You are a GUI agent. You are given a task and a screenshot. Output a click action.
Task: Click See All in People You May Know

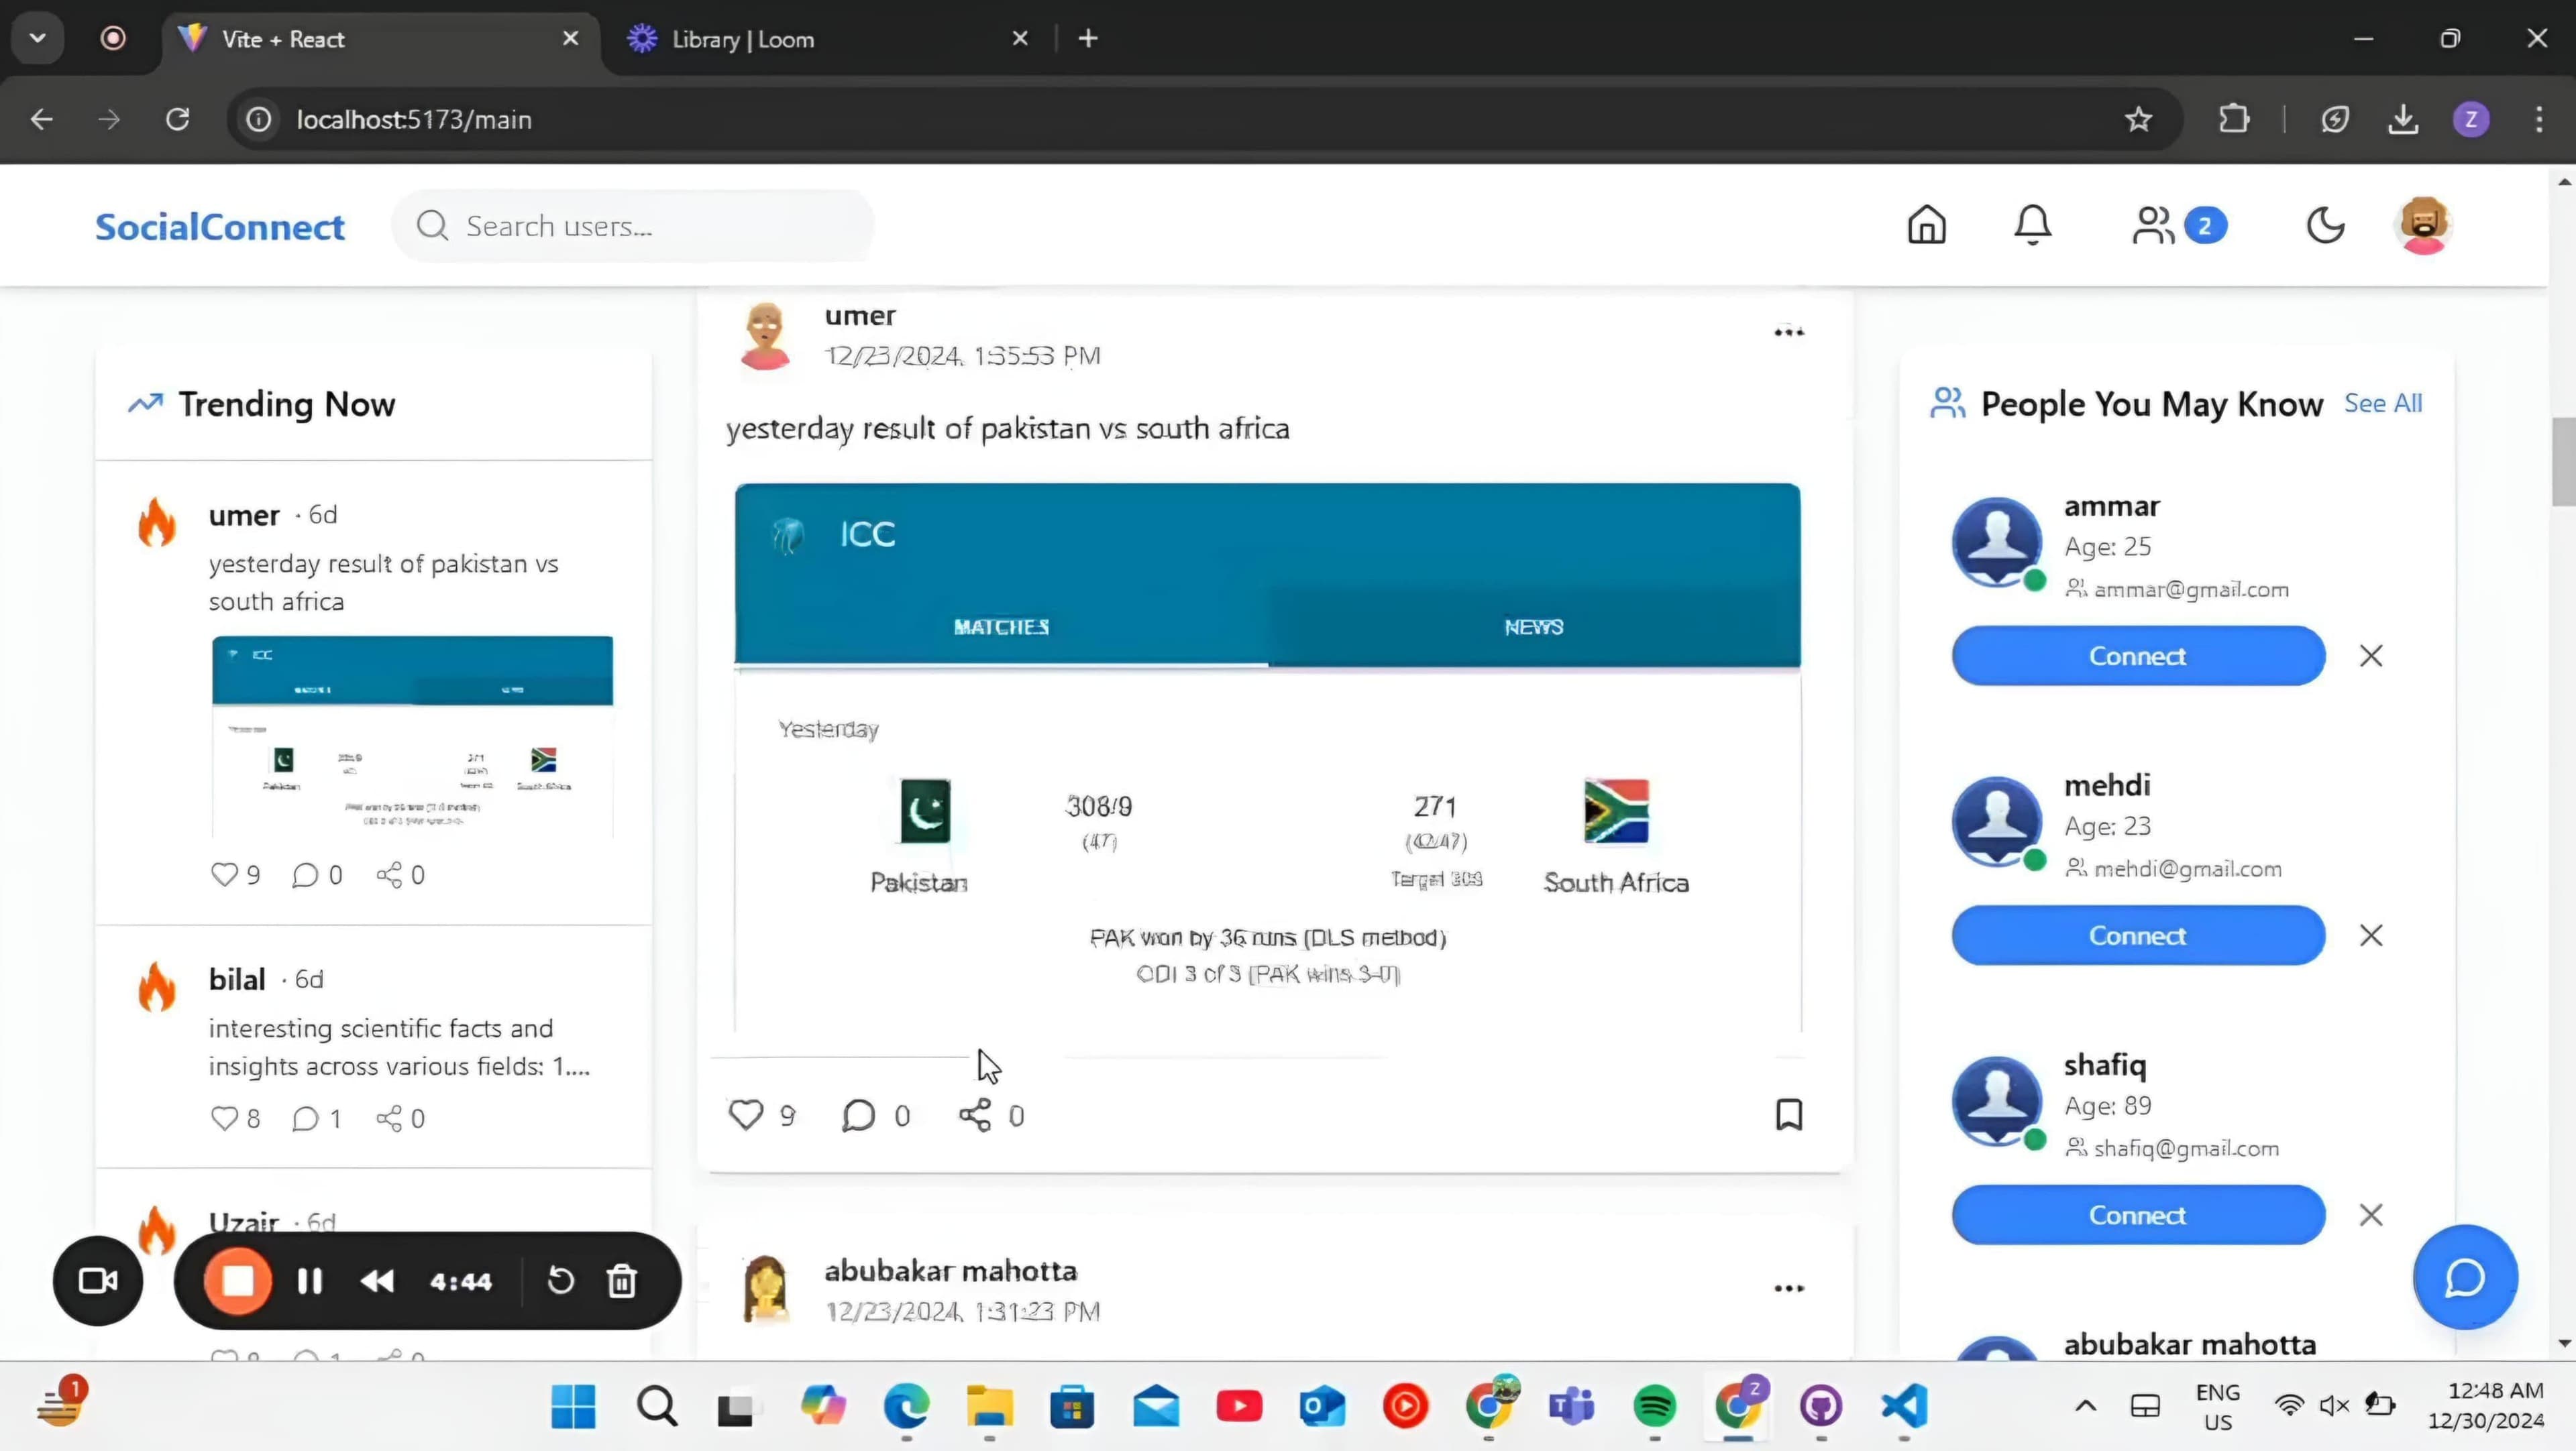tap(2383, 404)
